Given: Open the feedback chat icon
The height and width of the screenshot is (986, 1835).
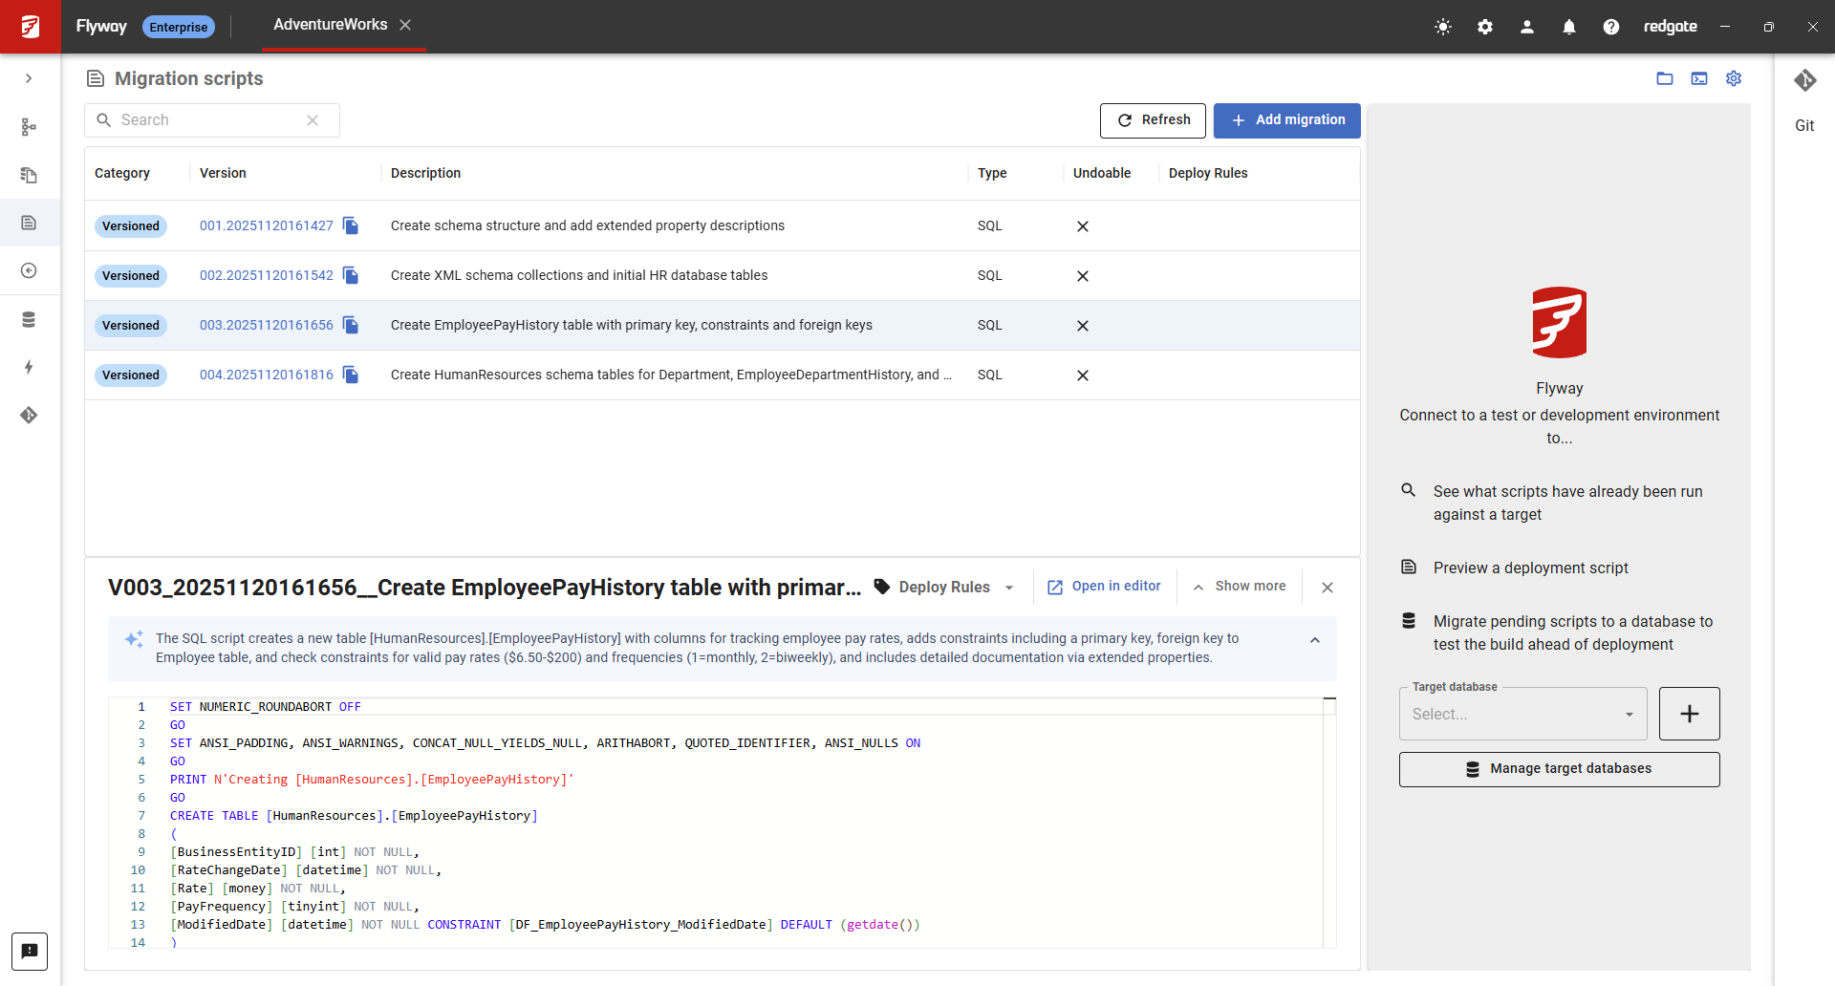Looking at the screenshot, I should [30, 951].
